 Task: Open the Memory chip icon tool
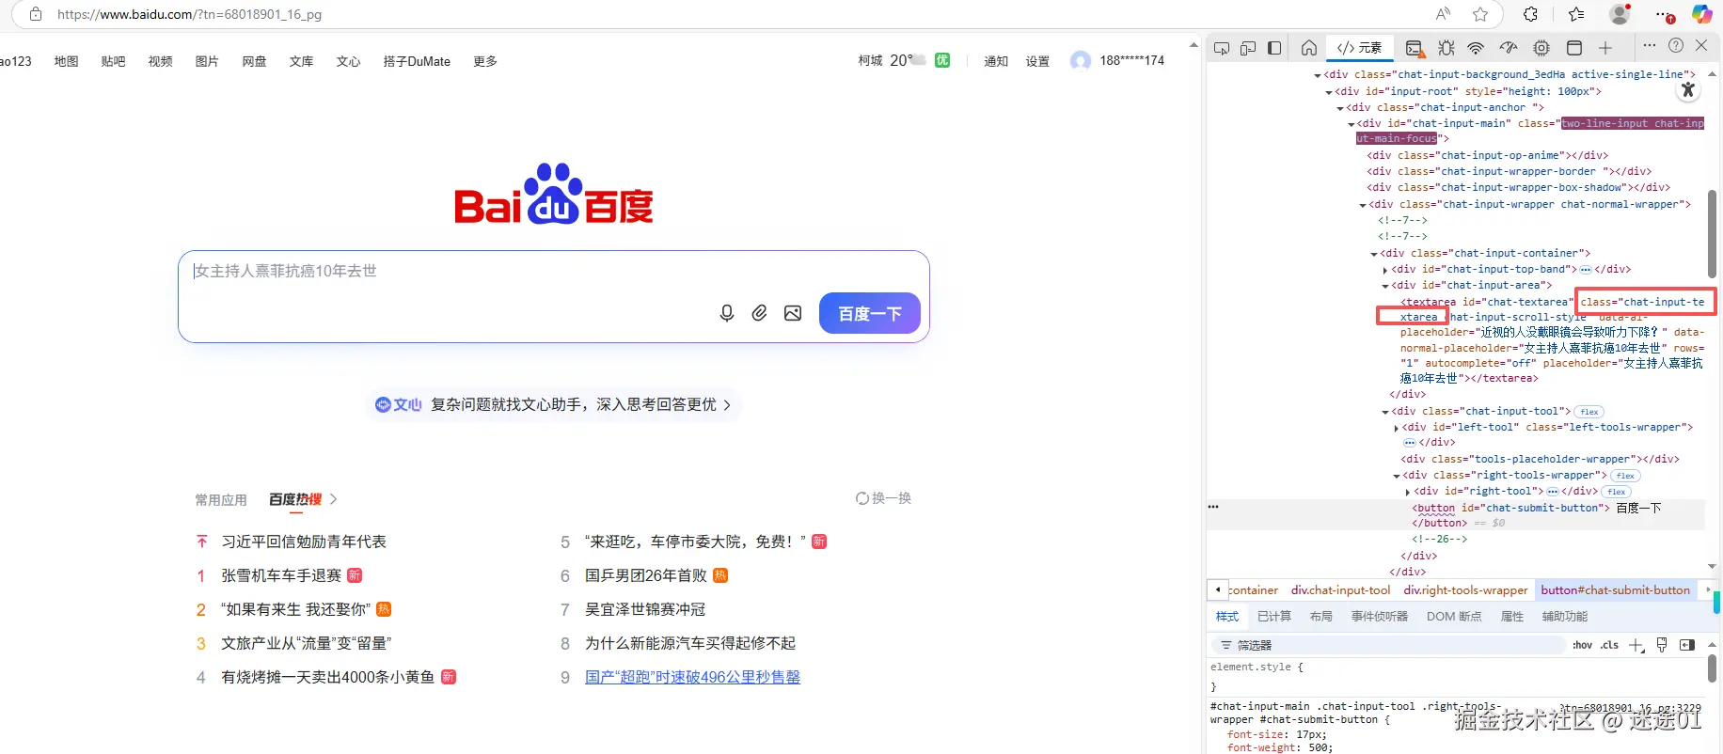pyautogui.click(x=1541, y=48)
